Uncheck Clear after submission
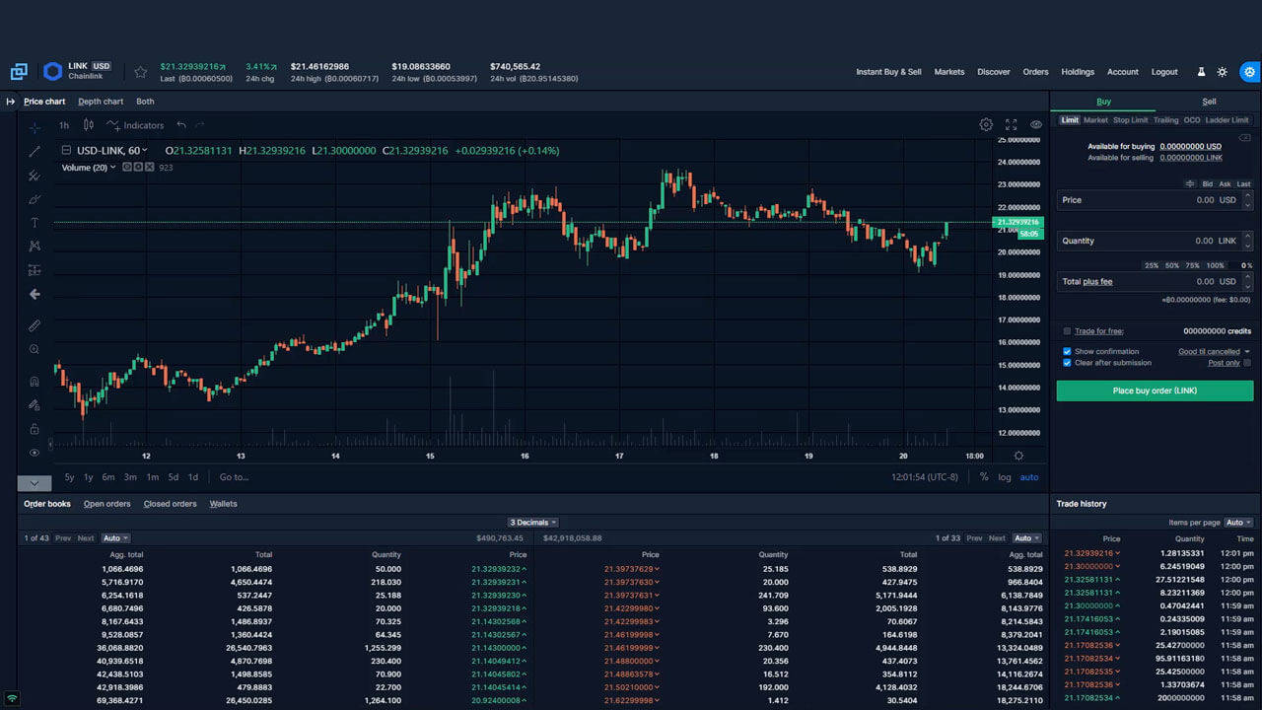This screenshot has height=710, width=1262. [1067, 363]
